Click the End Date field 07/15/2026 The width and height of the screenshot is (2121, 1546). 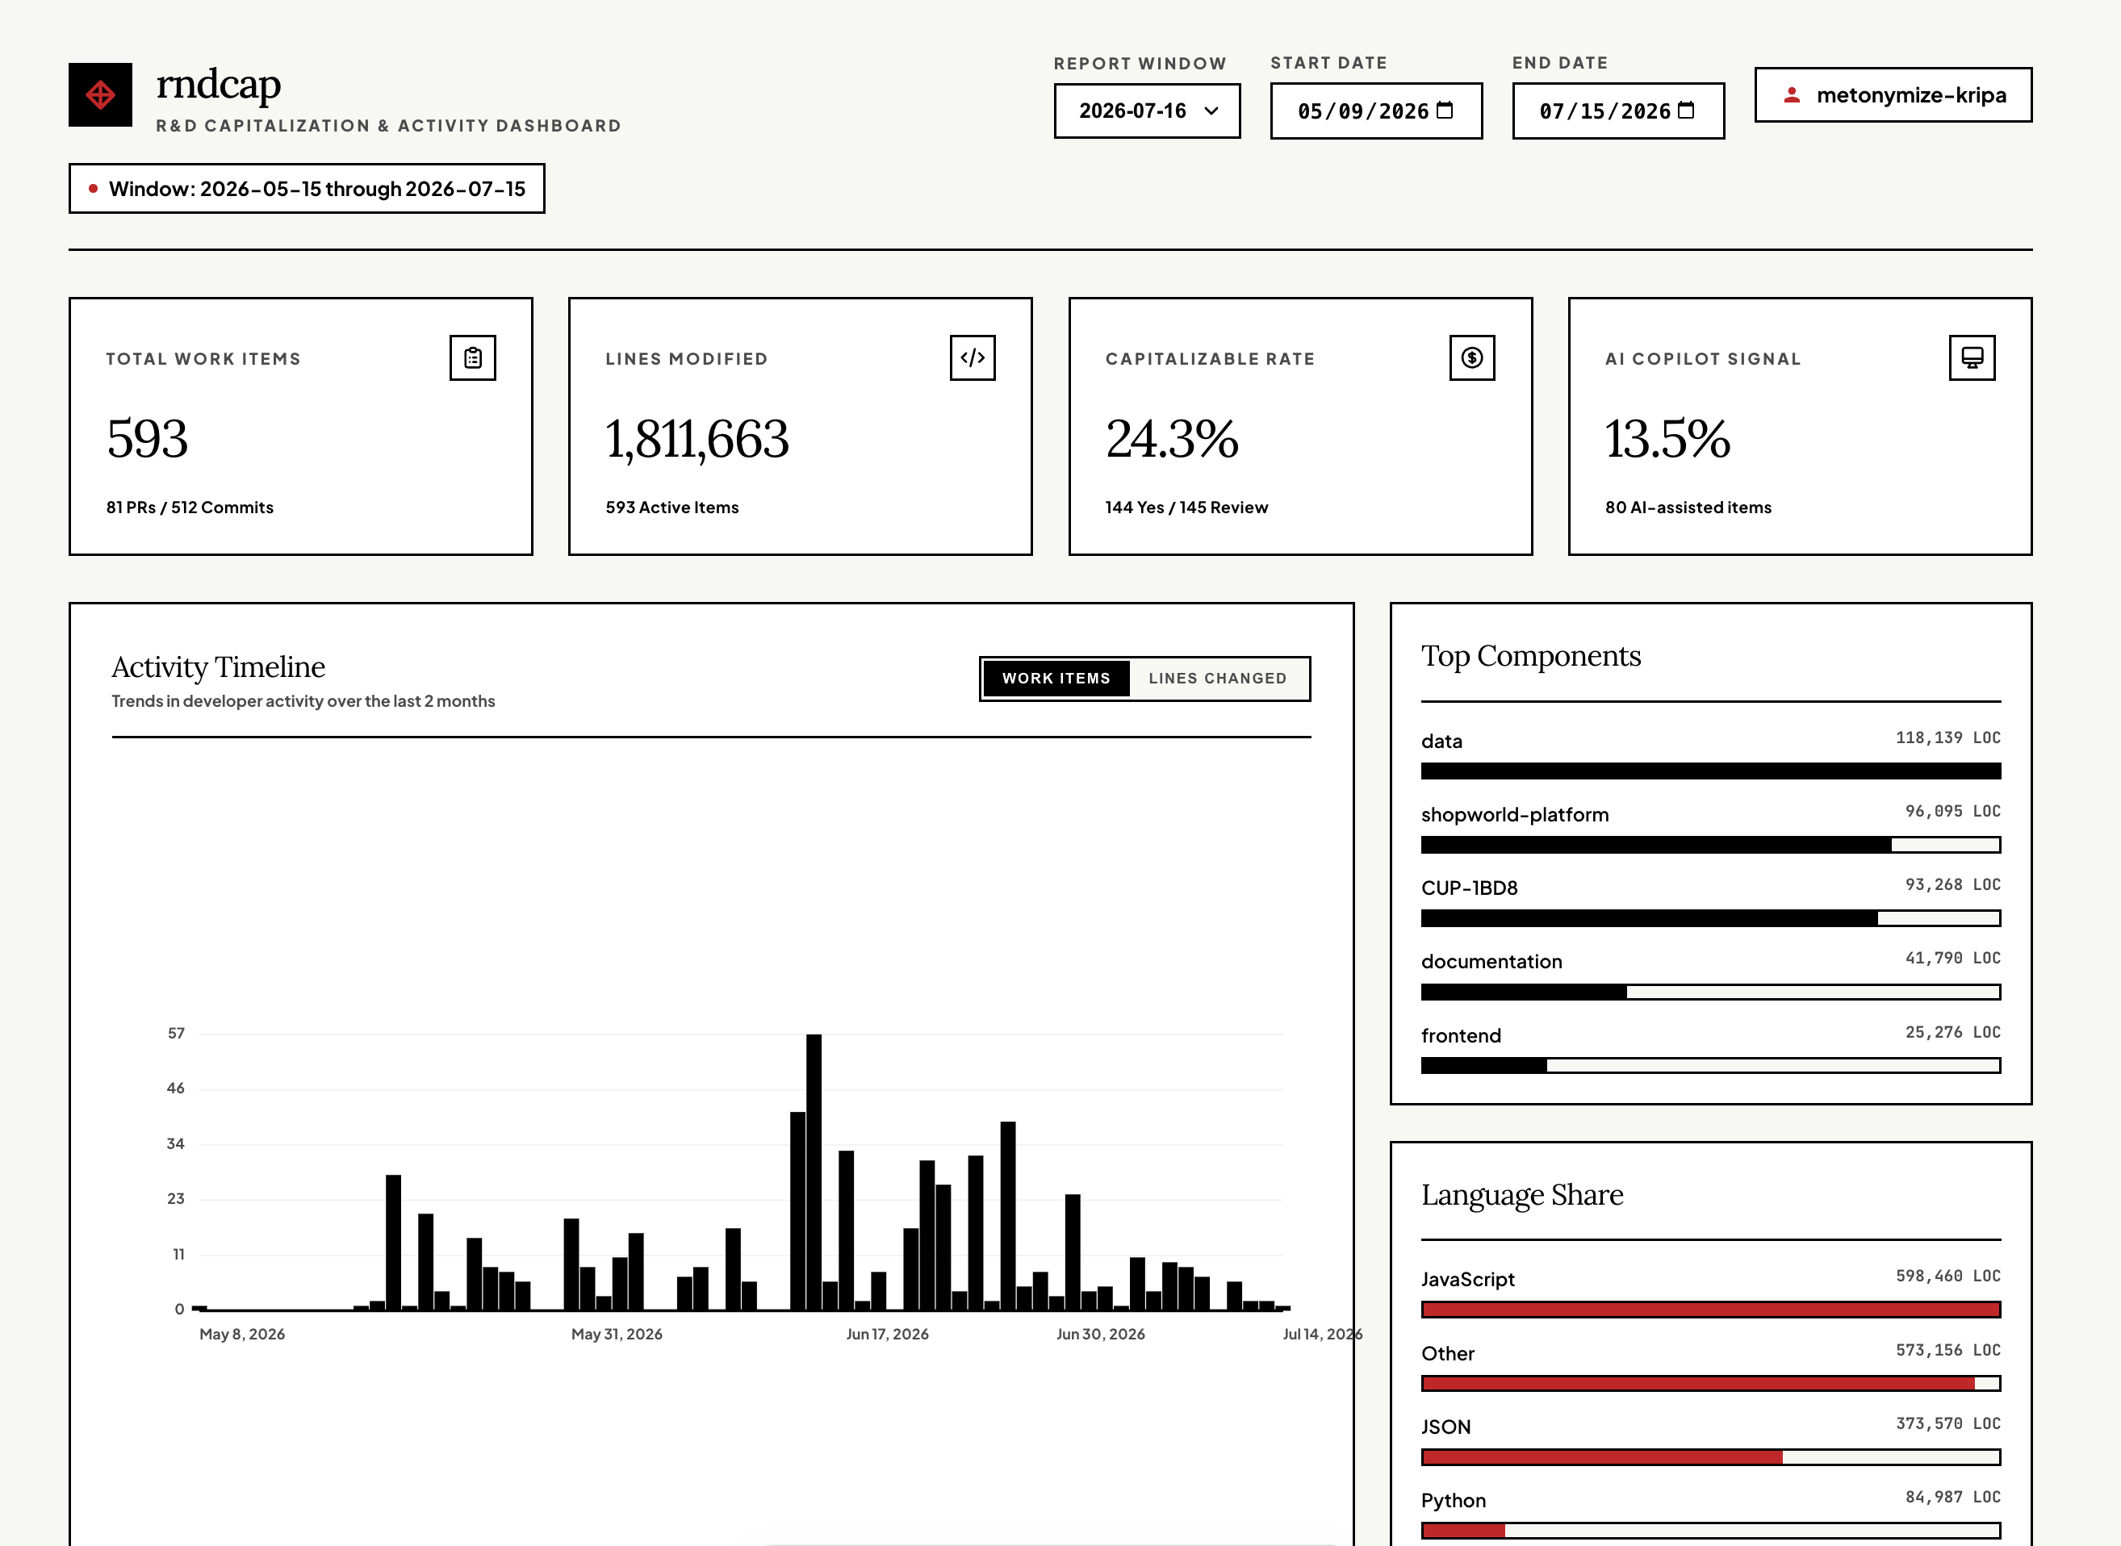tap(1618, 111)
